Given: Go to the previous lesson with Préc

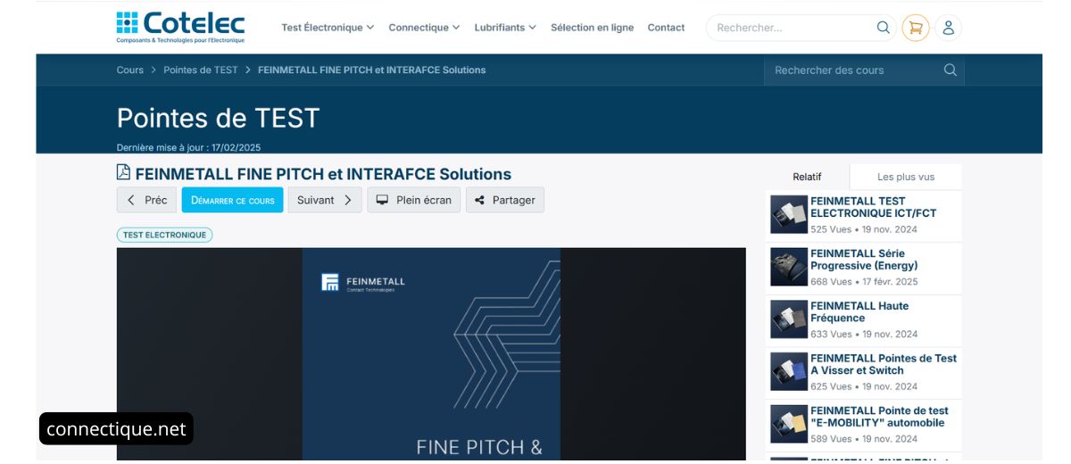Looking at the screenshot, I should point(146,200).
